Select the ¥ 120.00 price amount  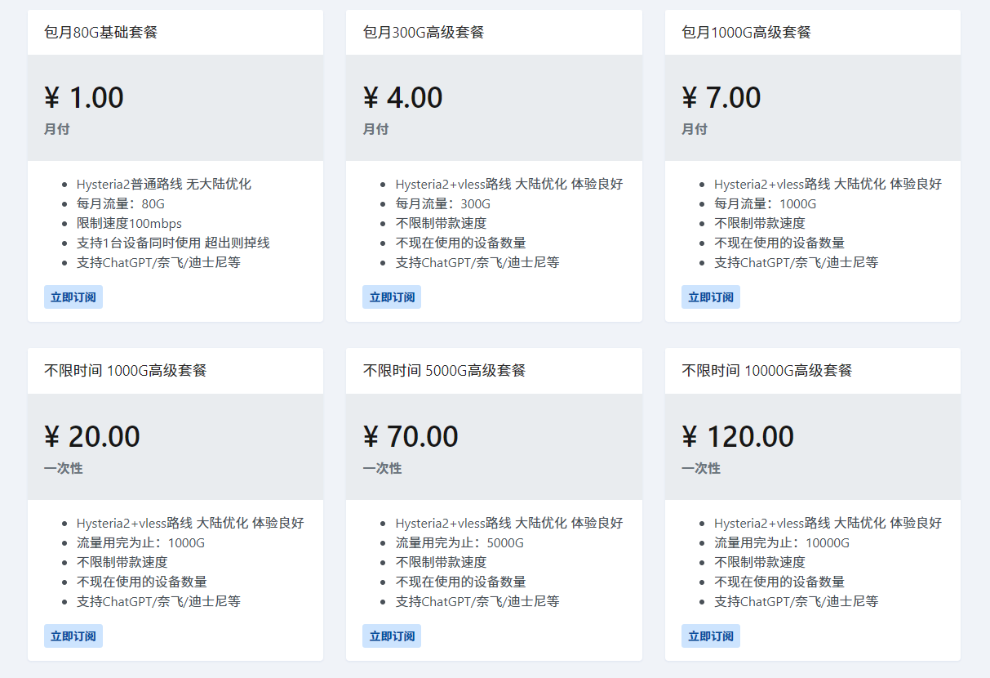(x=738, y=437)
